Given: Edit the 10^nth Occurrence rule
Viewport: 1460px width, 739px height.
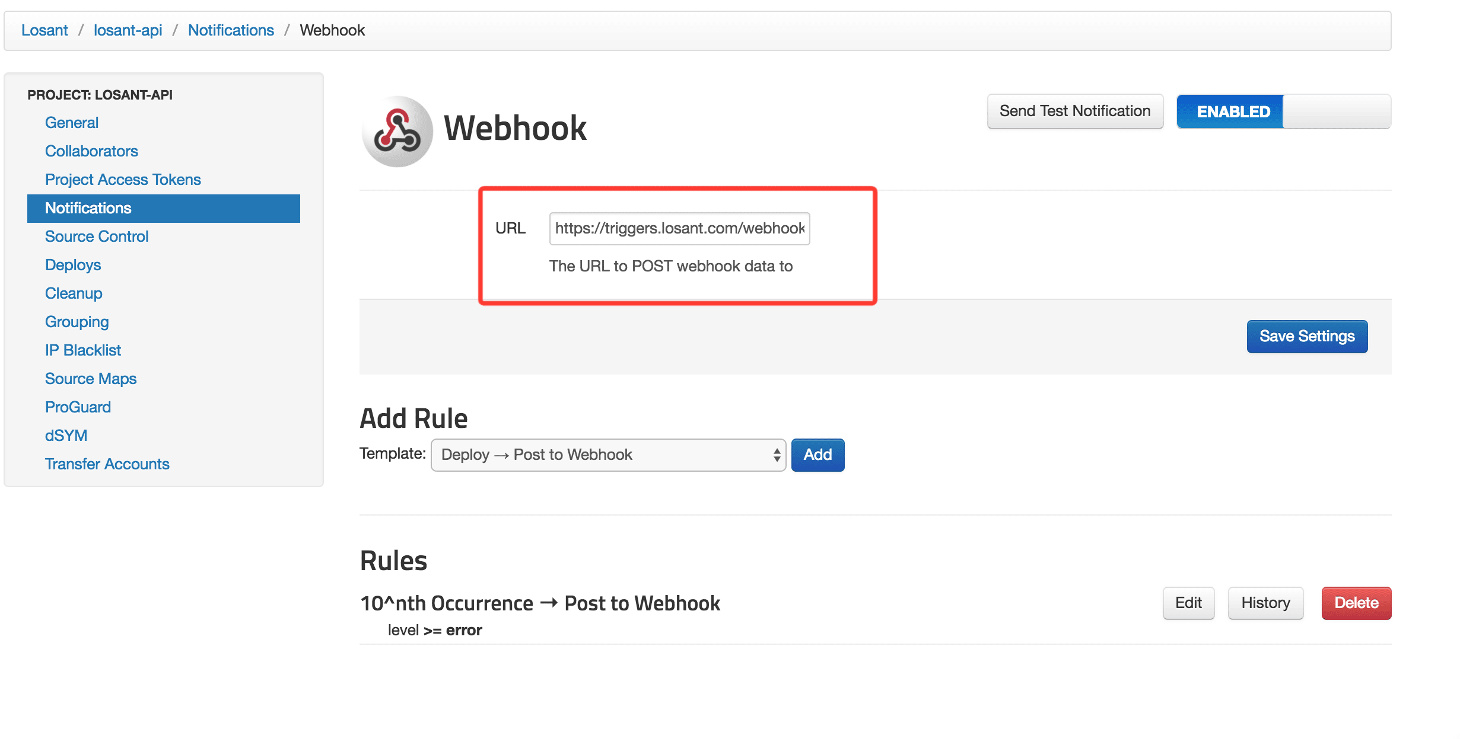Looking at the screenshot, I should coord(1188,603).
